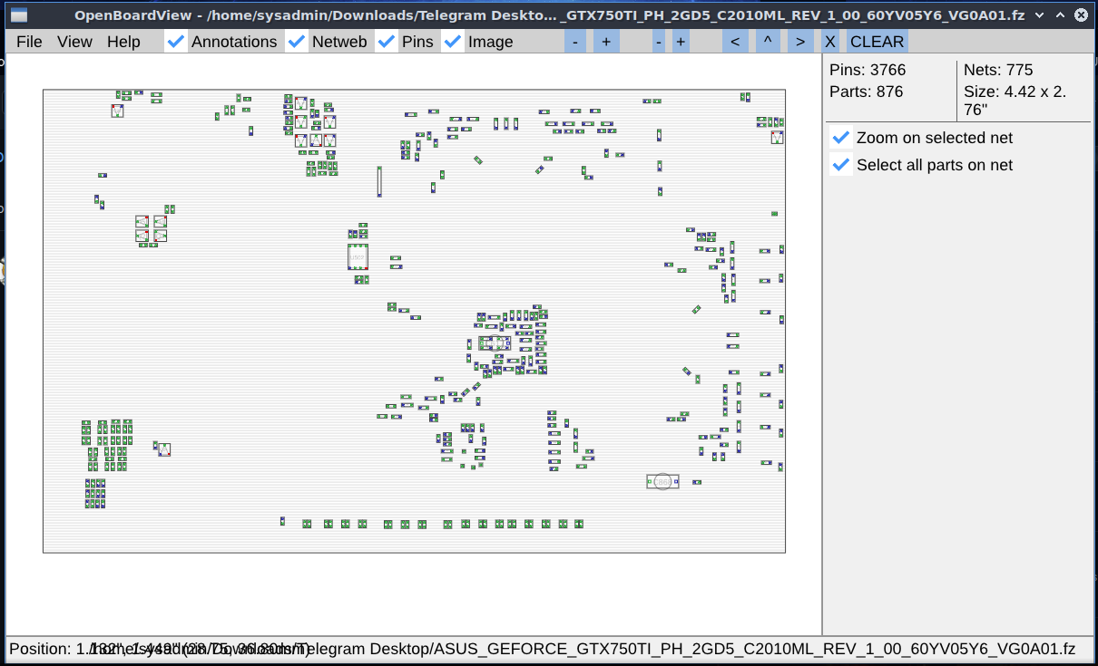Zoom in using the first + toolbar button
1098x666 pixels.
point(605,41)
